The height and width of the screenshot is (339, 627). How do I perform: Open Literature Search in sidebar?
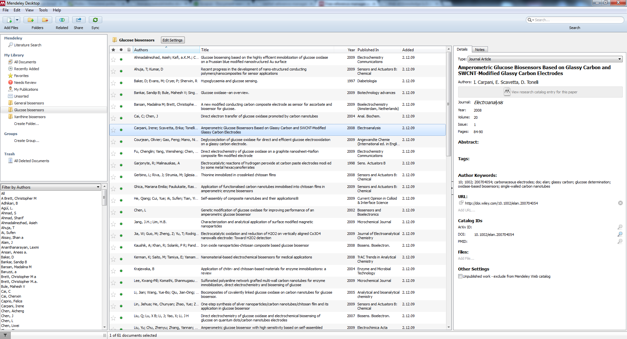pyautogui.click(x=27, y=45)
